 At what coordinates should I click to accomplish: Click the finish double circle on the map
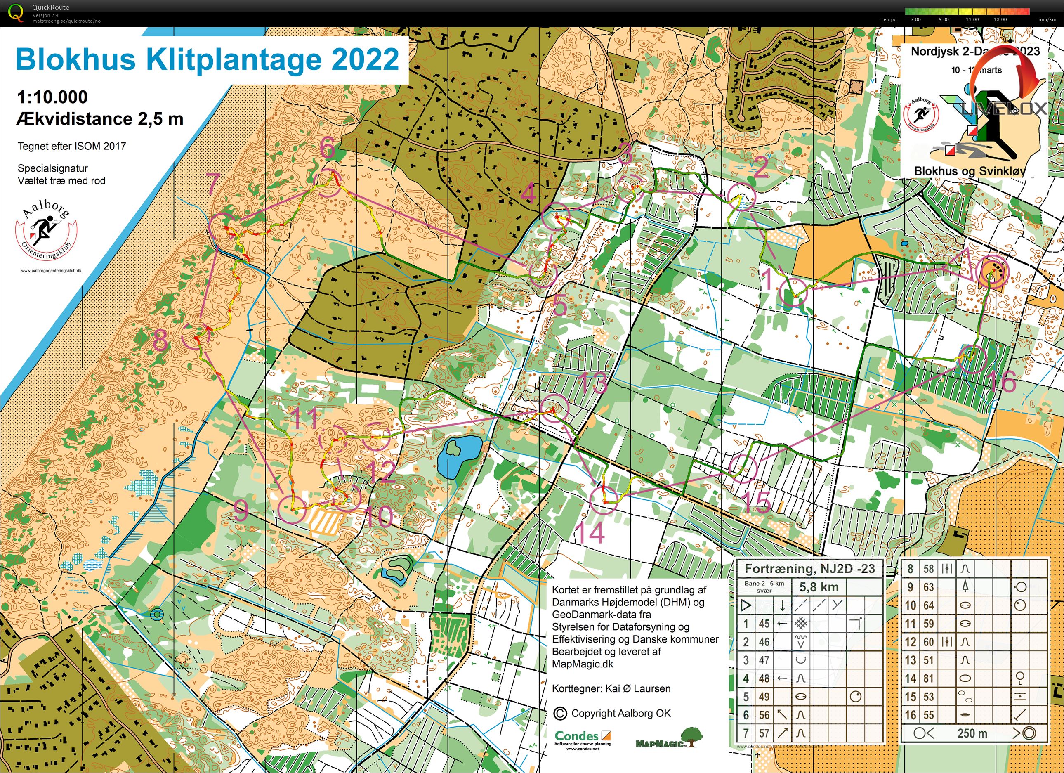tap(992, 272)
